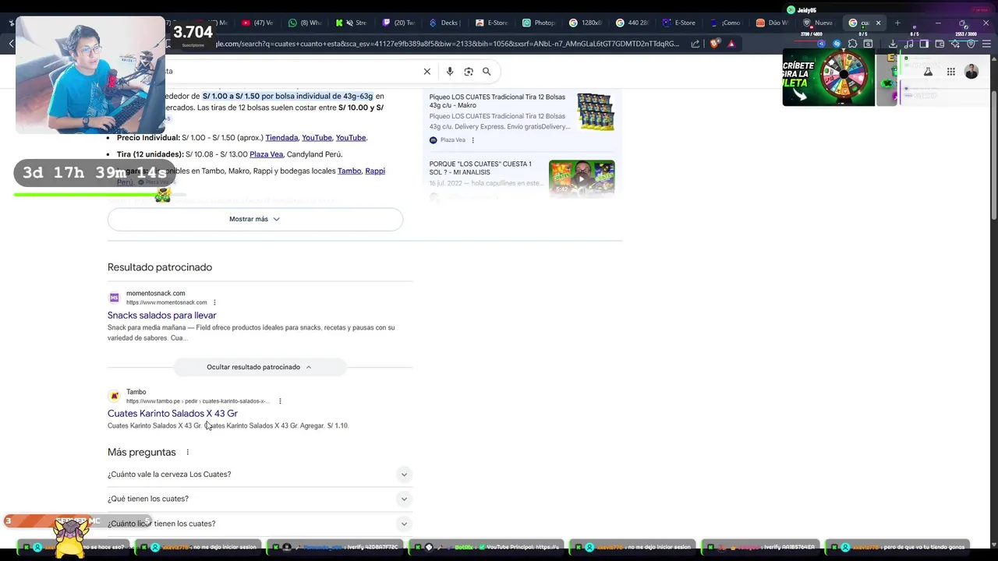Viewport: 998px width, 561px height.
Task: Expand question Cuánto licor tienen los cuates
Action: tap(260, 524)
